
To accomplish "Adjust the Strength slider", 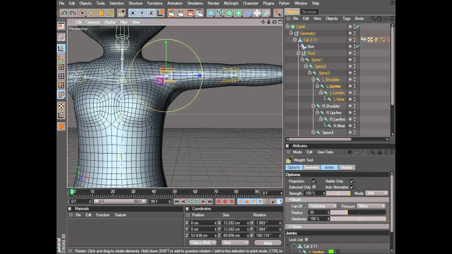I will coord(338,193).
